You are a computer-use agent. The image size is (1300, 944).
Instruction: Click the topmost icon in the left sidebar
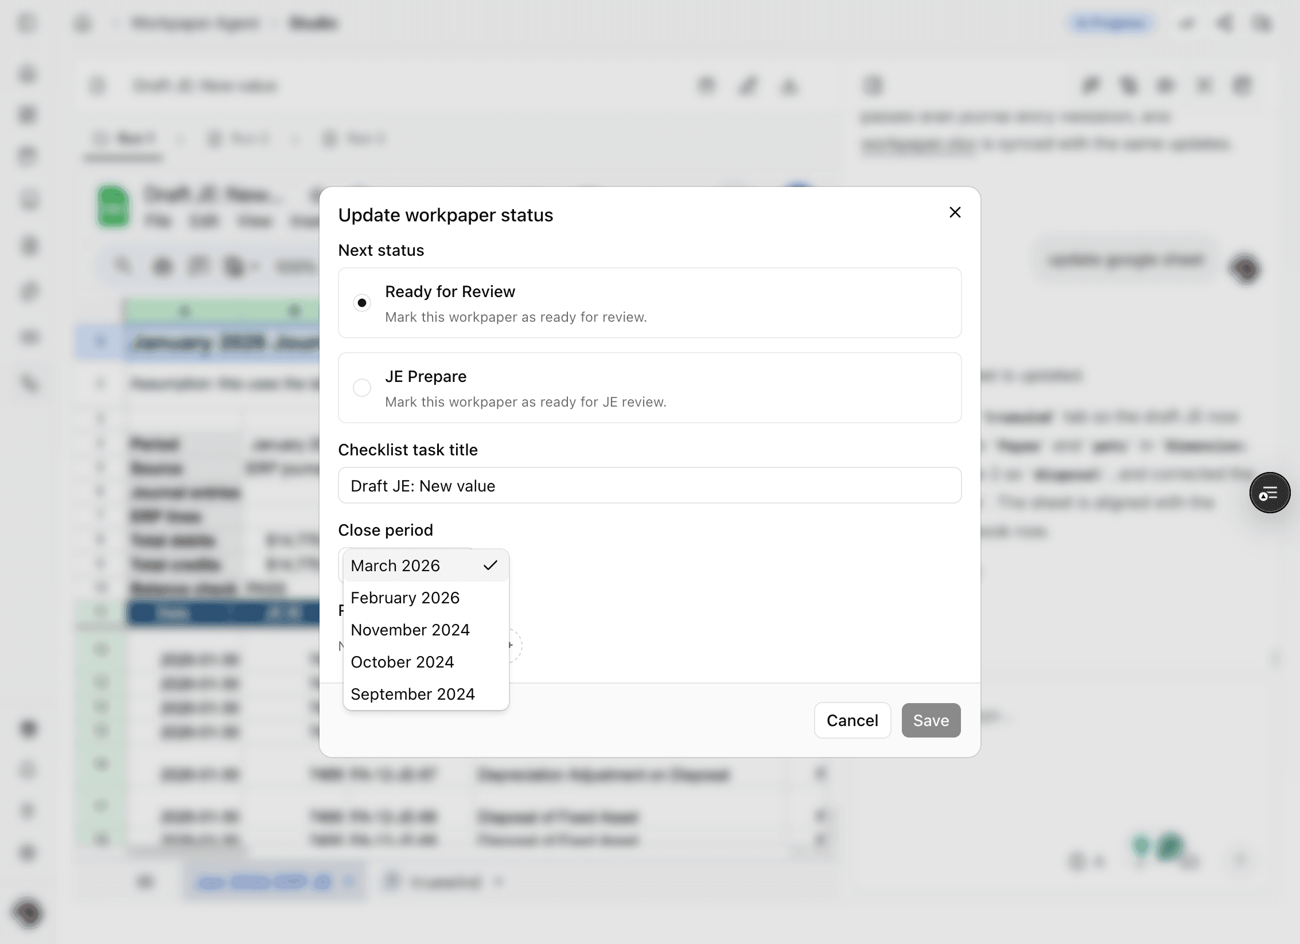pos(27,24)
